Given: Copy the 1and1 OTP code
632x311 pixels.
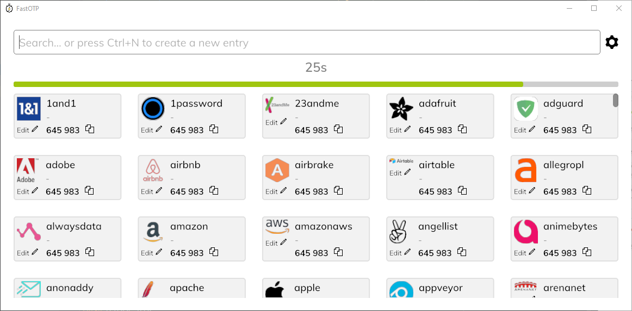Looking at the screenshot, I should pyautogui.click(x=90, y=129).
